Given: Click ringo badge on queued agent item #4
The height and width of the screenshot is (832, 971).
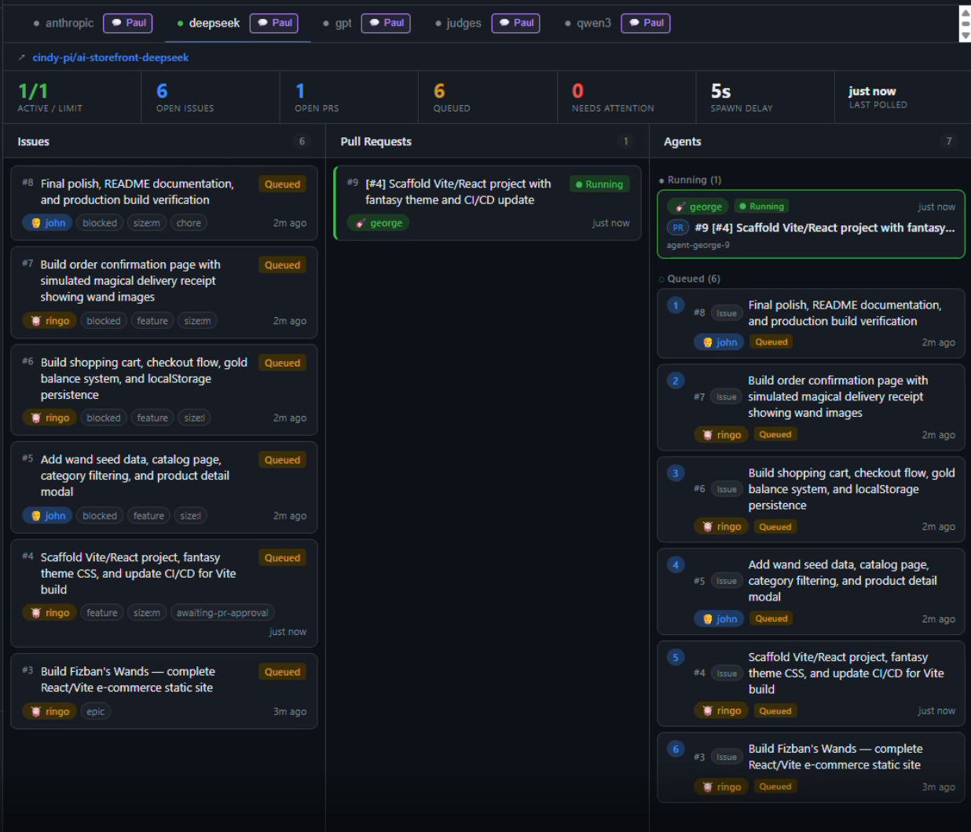Looking at the screenshot, I should coord(721,710).
